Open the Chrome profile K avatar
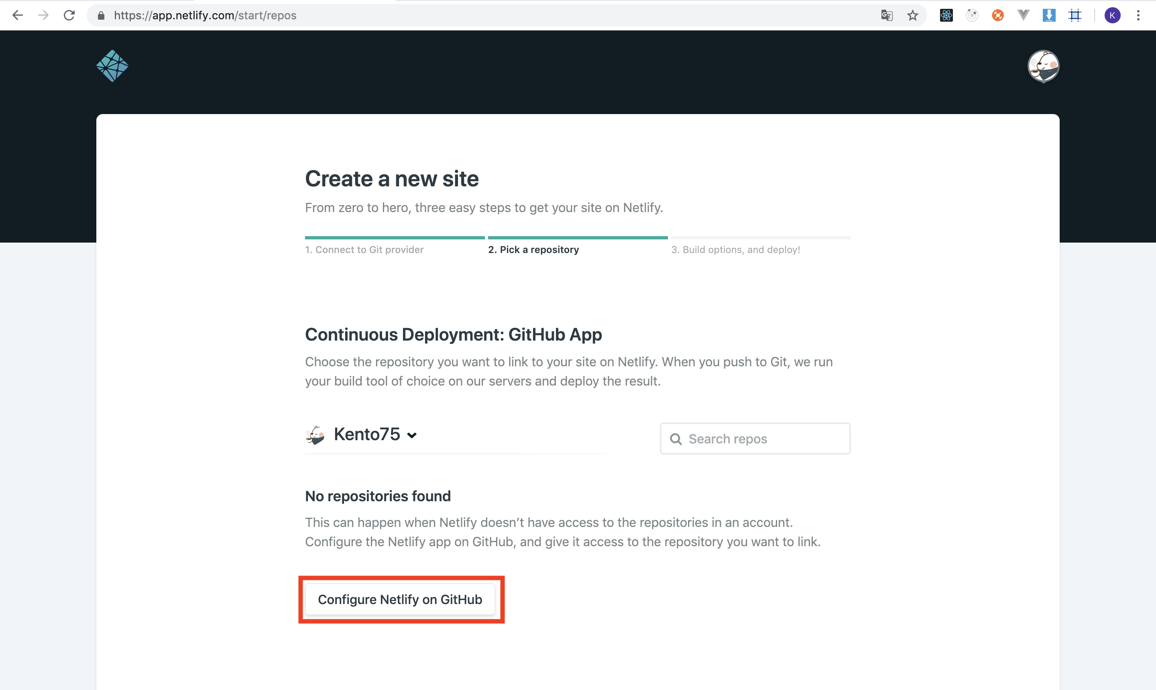 [x=1112, y=15]
